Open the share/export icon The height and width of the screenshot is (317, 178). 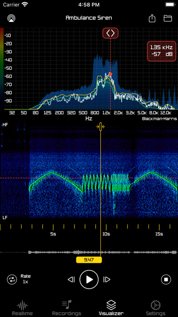(152, 18)
